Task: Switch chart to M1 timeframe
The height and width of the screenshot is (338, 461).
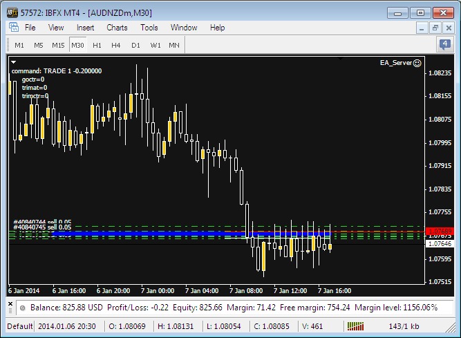Action: pos(19,45)
